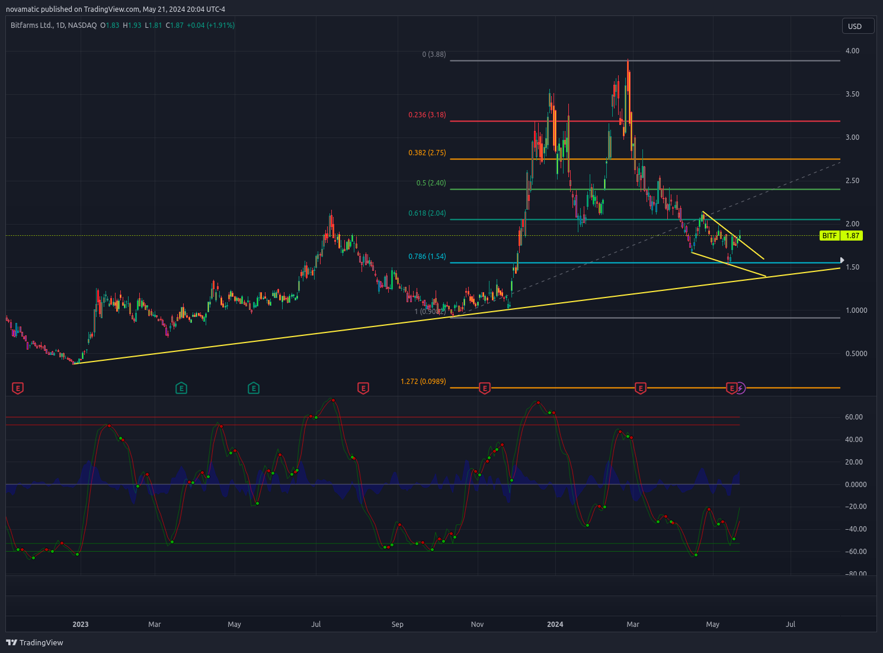Open the red earnings marker near May 2024

pos(732,389)
